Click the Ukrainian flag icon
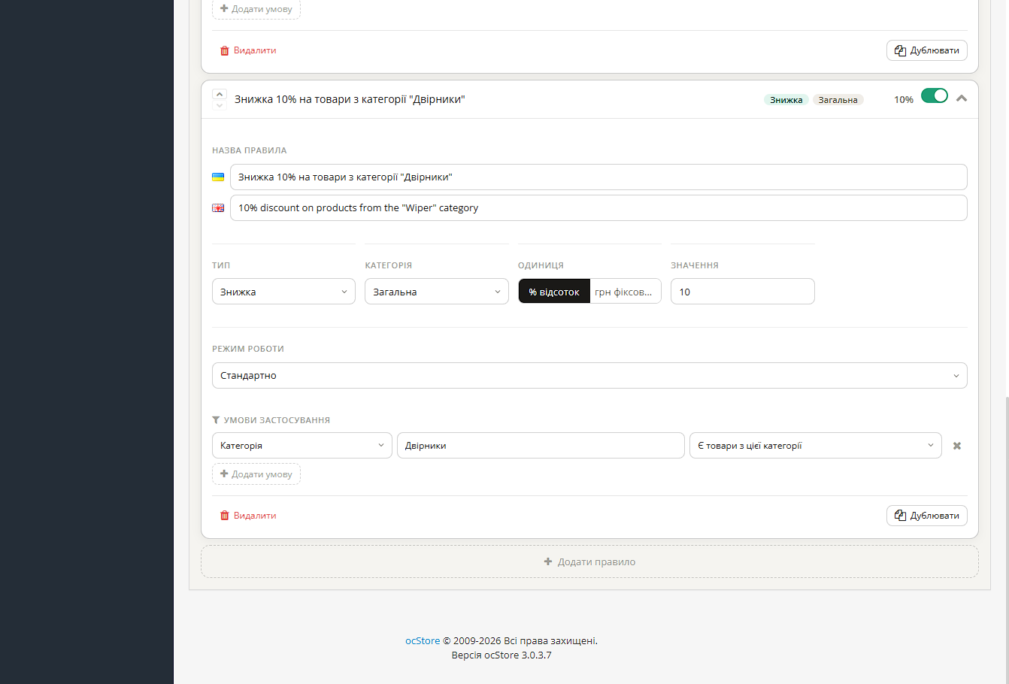1009x684 pixels. [x=218, y=177]
